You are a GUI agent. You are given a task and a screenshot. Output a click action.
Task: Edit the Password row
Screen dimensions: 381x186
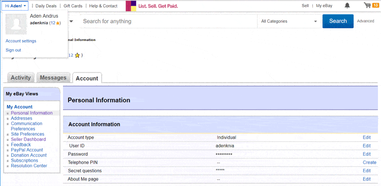click(x=367, y=154)
